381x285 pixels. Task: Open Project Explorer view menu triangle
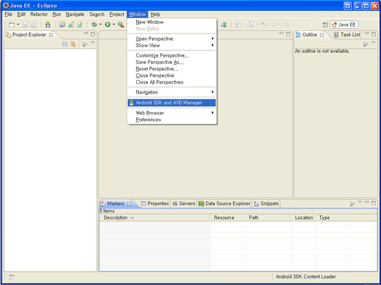93,43
